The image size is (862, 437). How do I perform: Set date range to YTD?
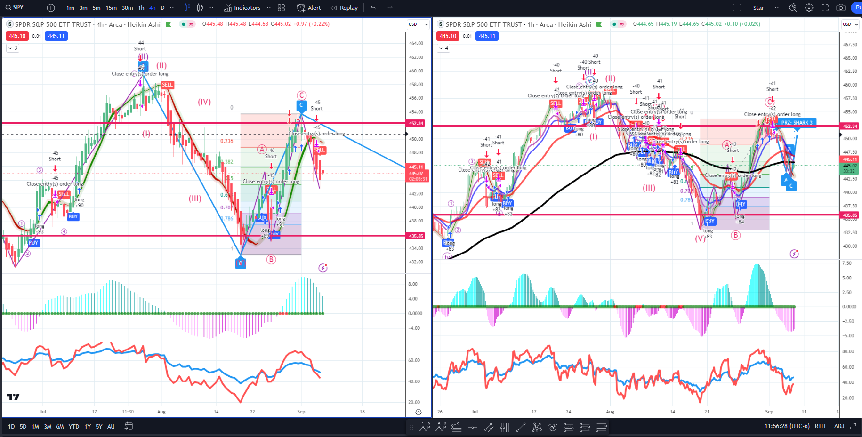[74, 427]
